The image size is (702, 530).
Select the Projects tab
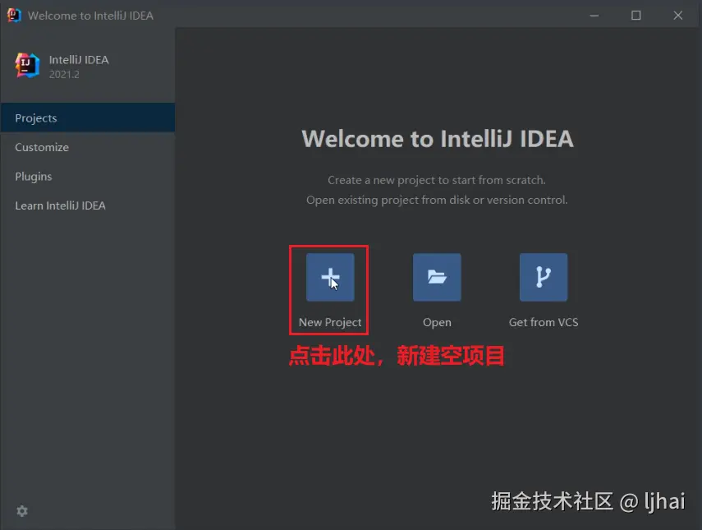(88, 118)
